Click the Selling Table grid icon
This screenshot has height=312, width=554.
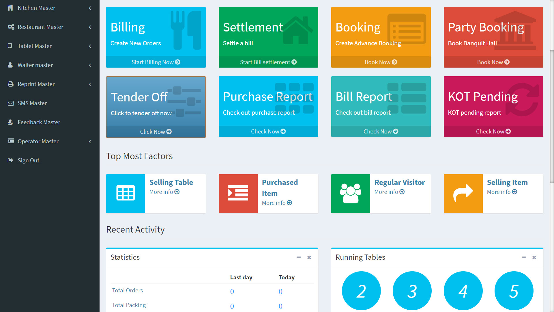point(126,193)
